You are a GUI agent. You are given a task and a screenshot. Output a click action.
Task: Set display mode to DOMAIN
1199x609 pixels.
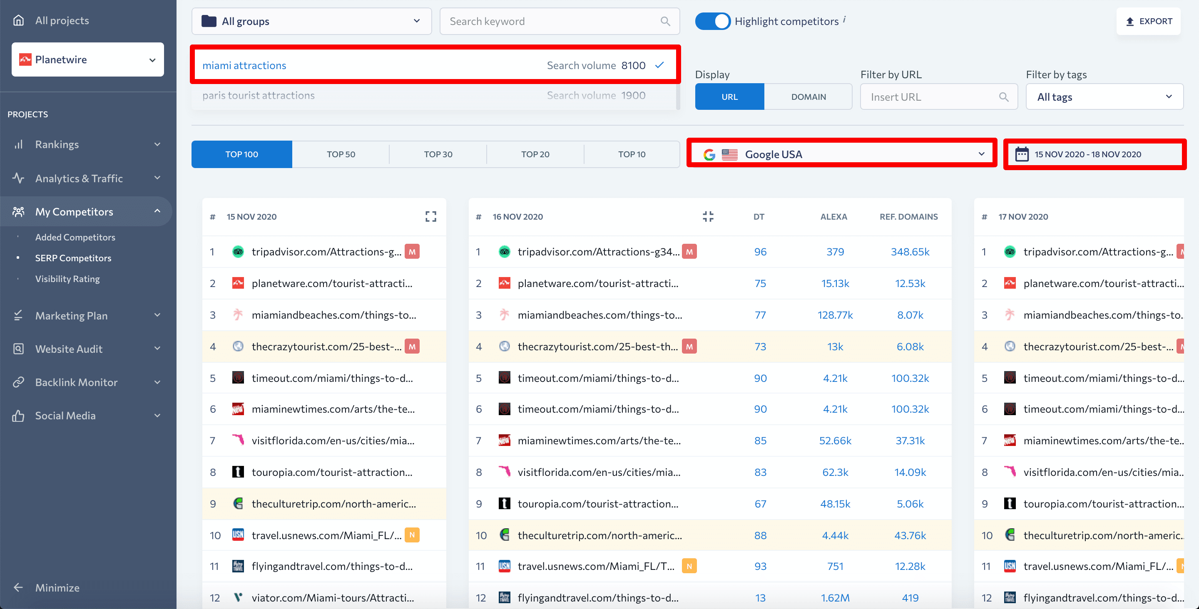[808, 97]
